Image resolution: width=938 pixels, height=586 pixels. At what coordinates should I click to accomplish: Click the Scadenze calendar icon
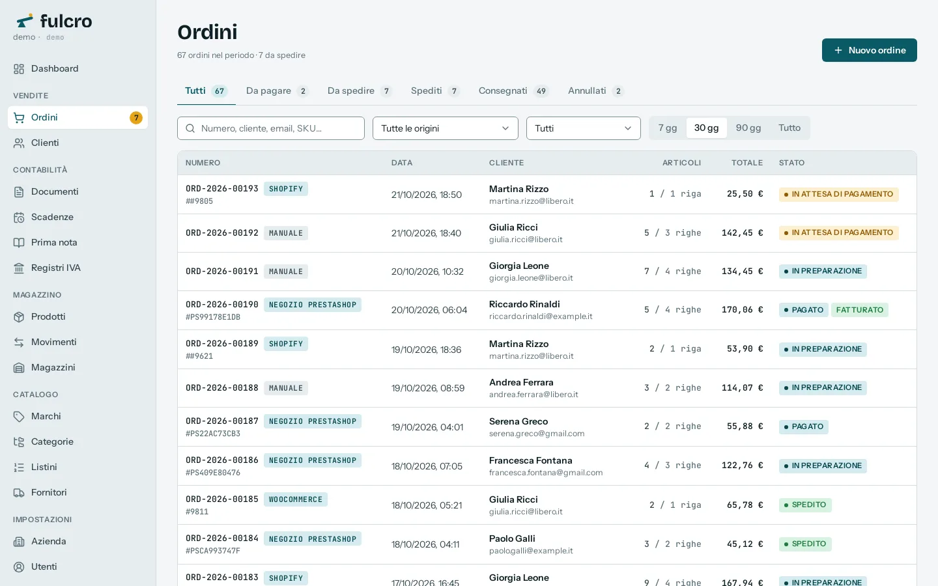click(x=19, y=217)
